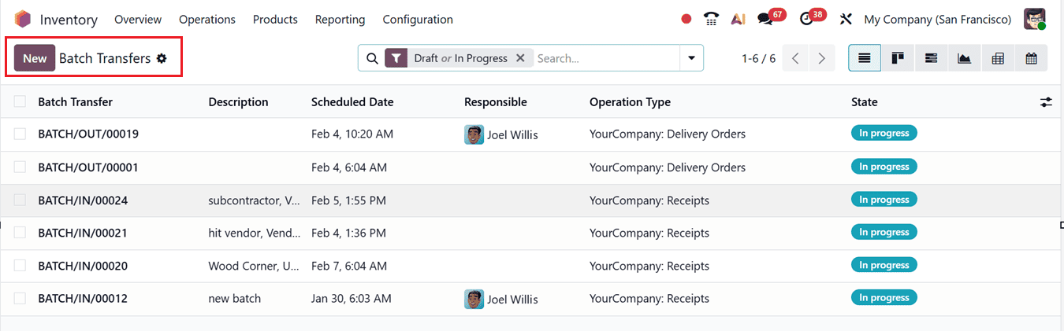The width and height of the screenshot is (1064, 331).
Task: Open optional columns adjust icon
Action: pos(1046,102)
